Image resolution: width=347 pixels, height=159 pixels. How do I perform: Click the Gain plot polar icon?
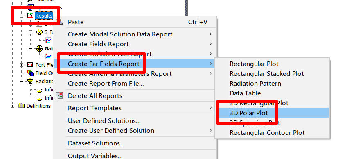click(x=39, y=49)
